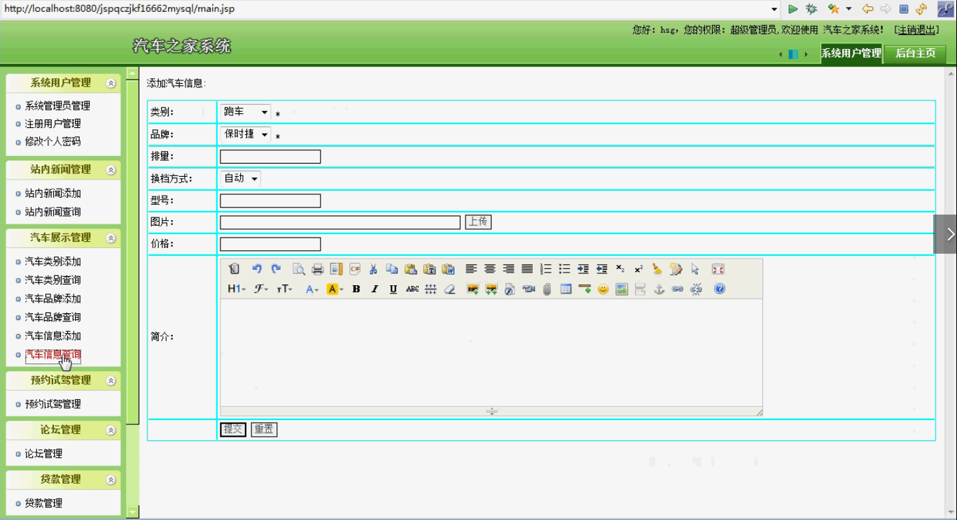This screenshot has width=957, height=520.
Task: Collapse the 预约试驾管理 sidebar section
Action: point(111,381)
